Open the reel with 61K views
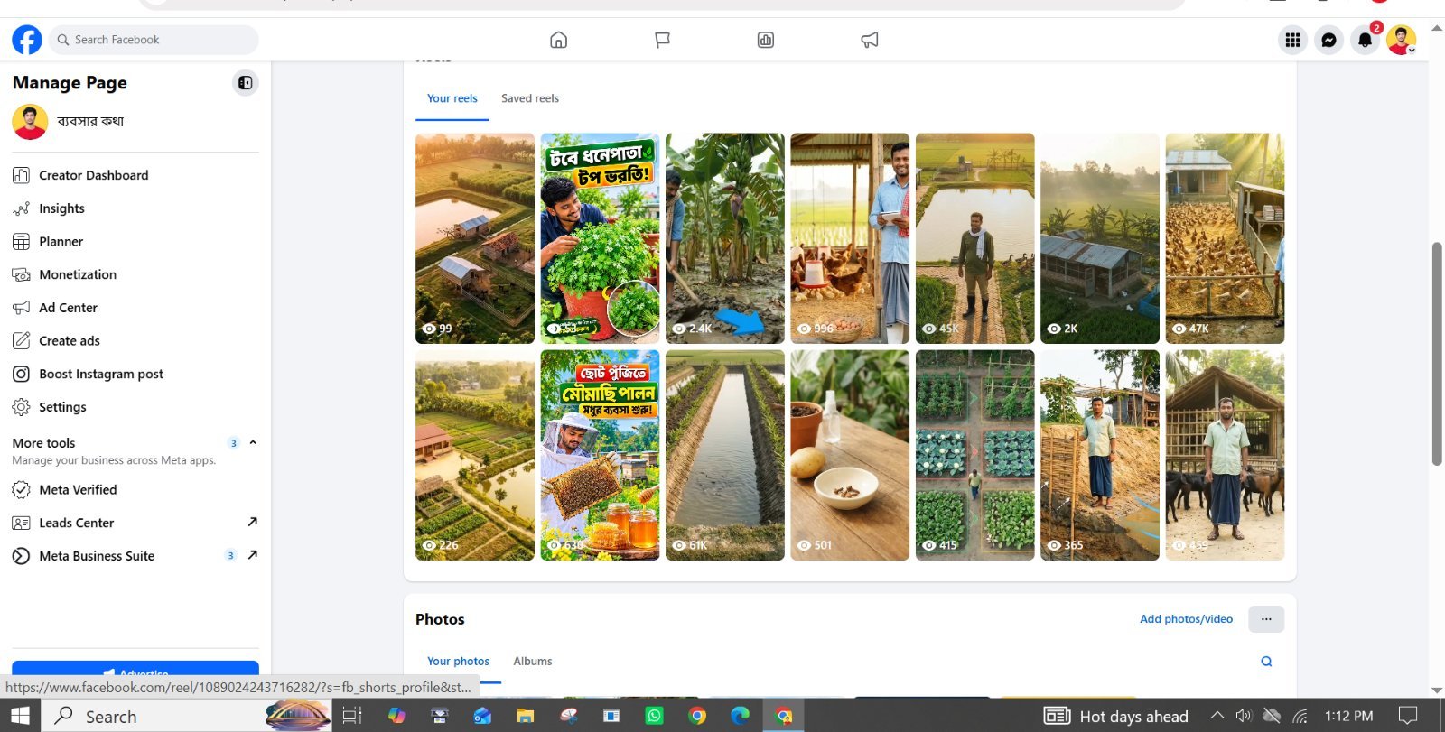The width and height of the screenshot is (1445, 732). (725, 455)
